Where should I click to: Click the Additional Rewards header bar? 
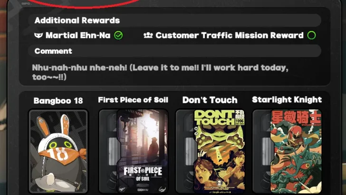point(174,20)
